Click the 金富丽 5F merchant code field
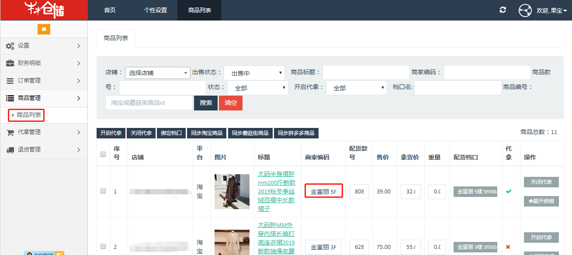Image resolution: width=572 pixels, height=255 pixels. [323, 191]
